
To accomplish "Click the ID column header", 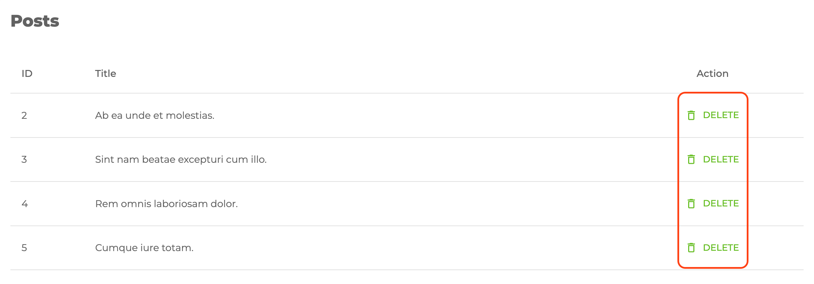I will coord(27,73).
